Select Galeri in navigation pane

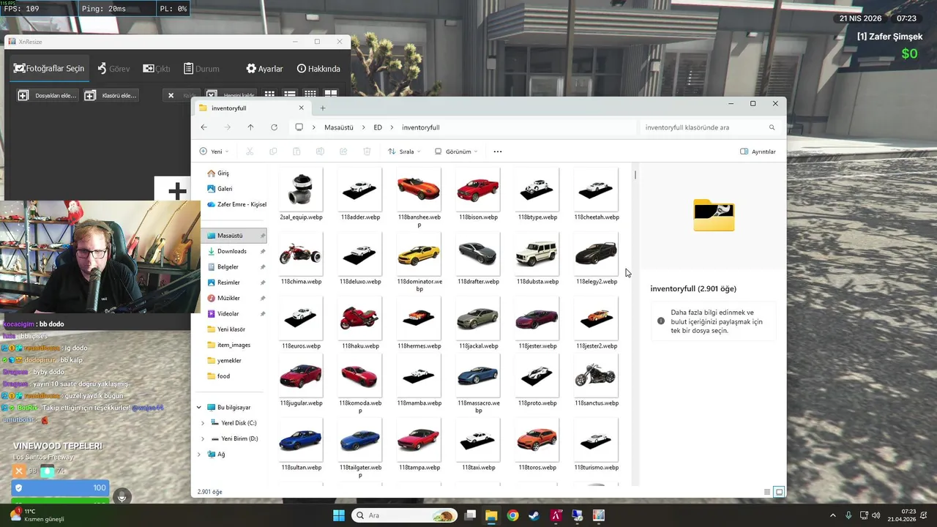pos(220,189)
